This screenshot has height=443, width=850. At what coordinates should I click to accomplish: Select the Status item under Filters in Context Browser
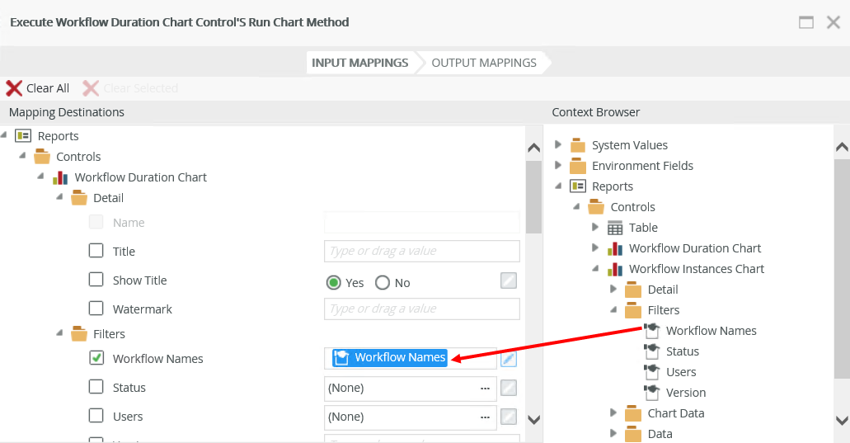(683, 351)
